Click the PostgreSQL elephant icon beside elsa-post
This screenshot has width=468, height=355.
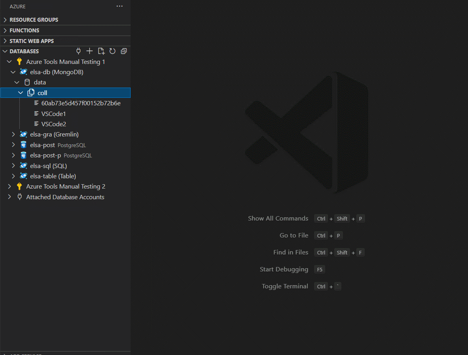[23, 145]
